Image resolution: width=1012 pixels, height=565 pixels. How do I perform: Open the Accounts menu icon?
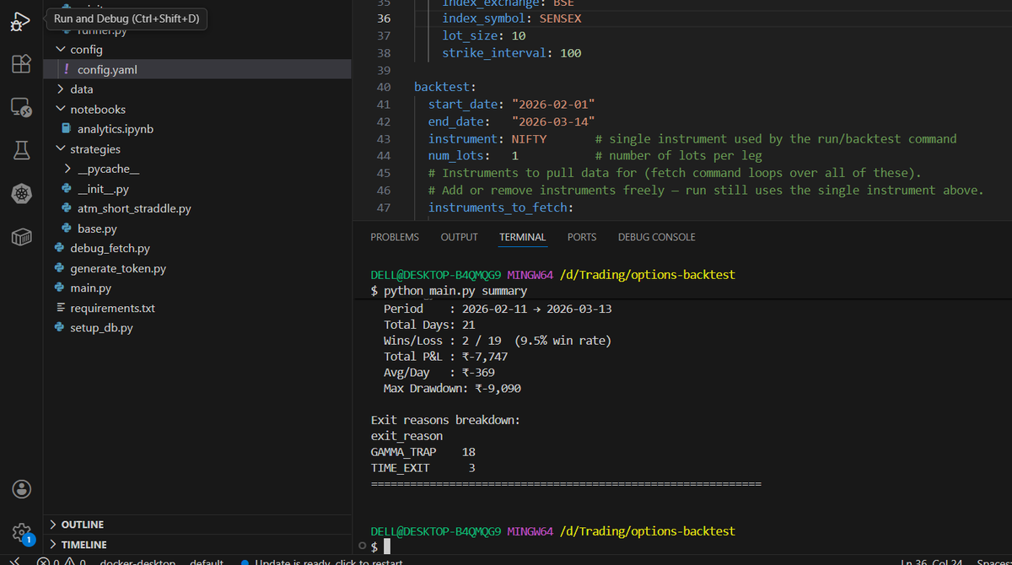[21, 489]
